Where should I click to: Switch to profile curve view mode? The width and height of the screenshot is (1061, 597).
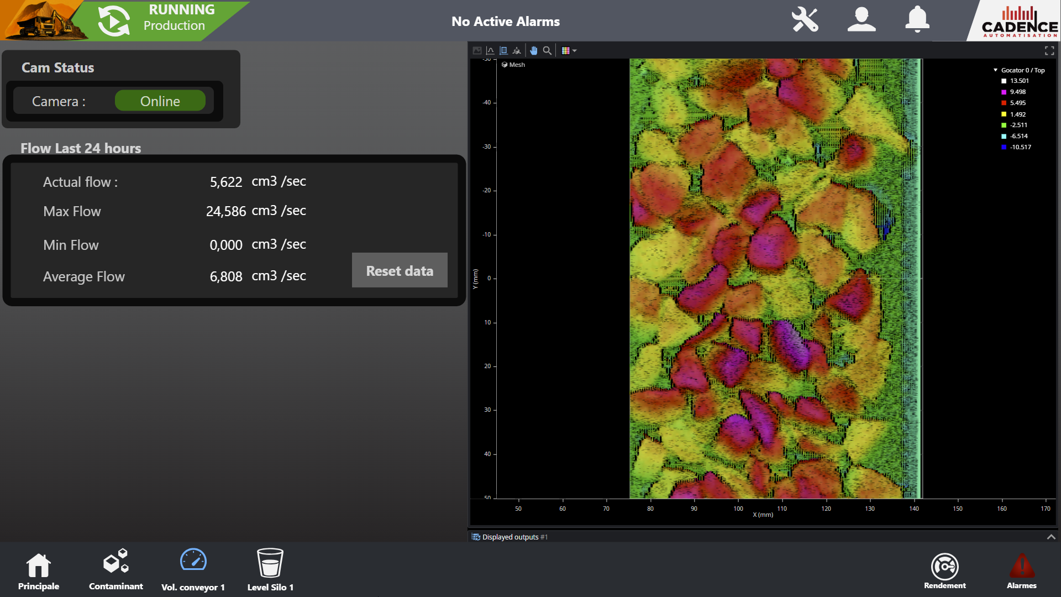coord(490,50)
